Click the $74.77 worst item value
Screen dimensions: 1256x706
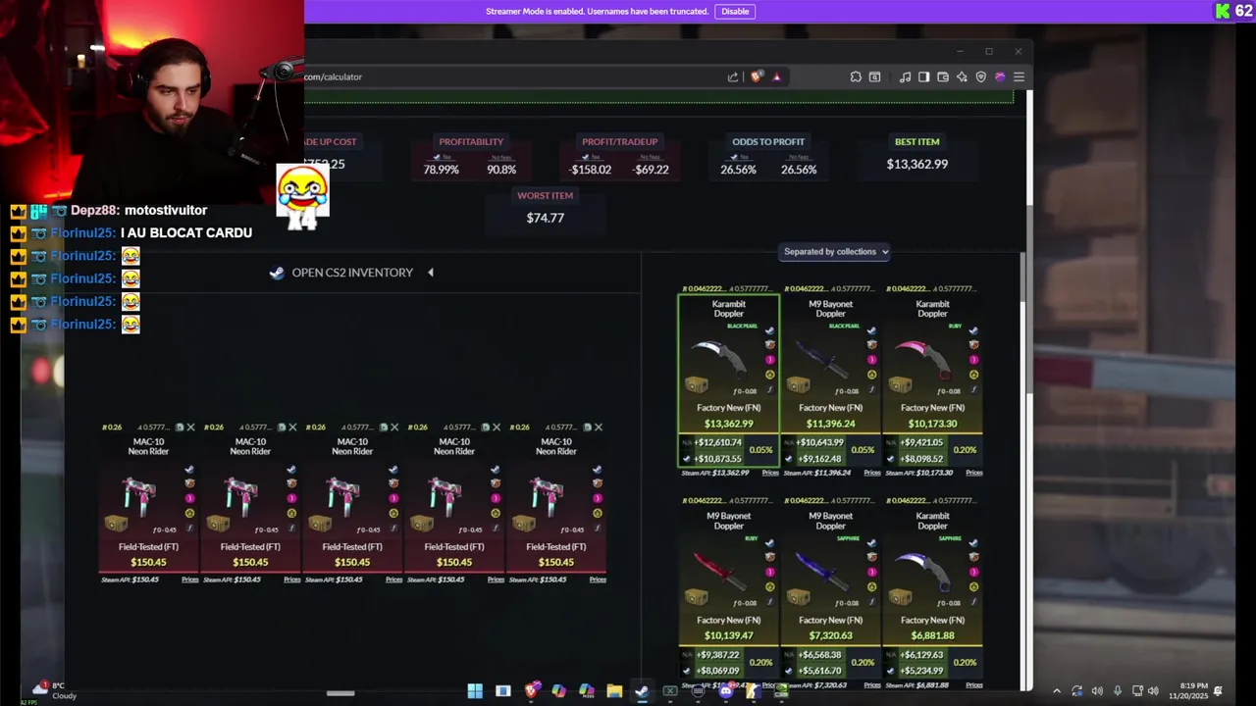(x=545, y=218)
